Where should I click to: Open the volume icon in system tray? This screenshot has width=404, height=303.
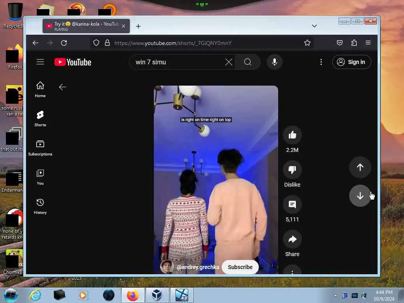(x=364, y=296)
